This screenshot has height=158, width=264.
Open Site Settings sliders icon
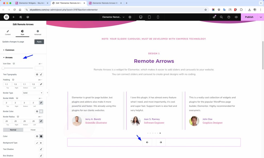point(21,17)
